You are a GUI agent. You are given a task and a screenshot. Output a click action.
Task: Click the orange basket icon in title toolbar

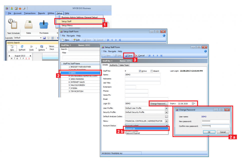point(20,8)
